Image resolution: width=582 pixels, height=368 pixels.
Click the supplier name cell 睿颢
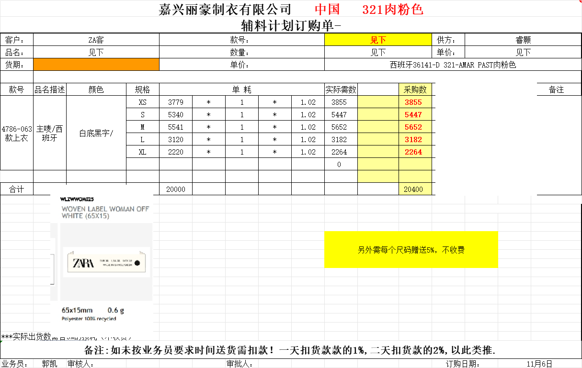point(523,40)
